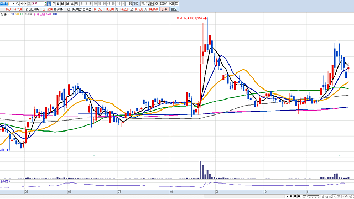Click the play replay control

(287, 196)
